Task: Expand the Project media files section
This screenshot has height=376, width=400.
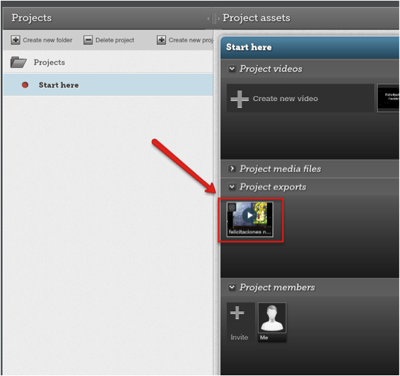Action: pyautogui.click(x=232, y=168)
